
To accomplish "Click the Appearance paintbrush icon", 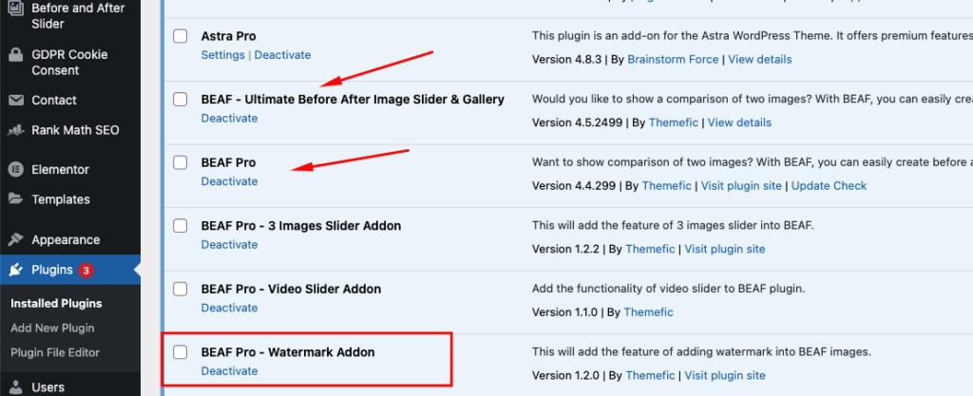I will (x=16, y=240).
